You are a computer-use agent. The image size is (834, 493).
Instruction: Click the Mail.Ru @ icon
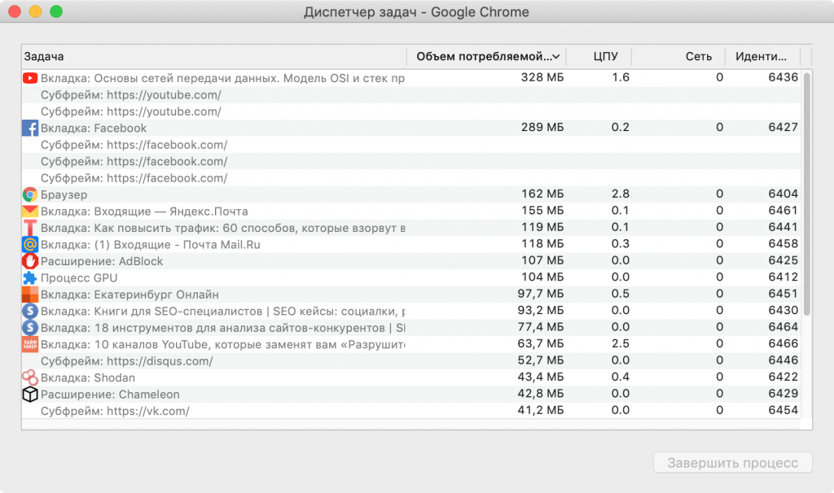pyautogui.click(x=30, y=244)
